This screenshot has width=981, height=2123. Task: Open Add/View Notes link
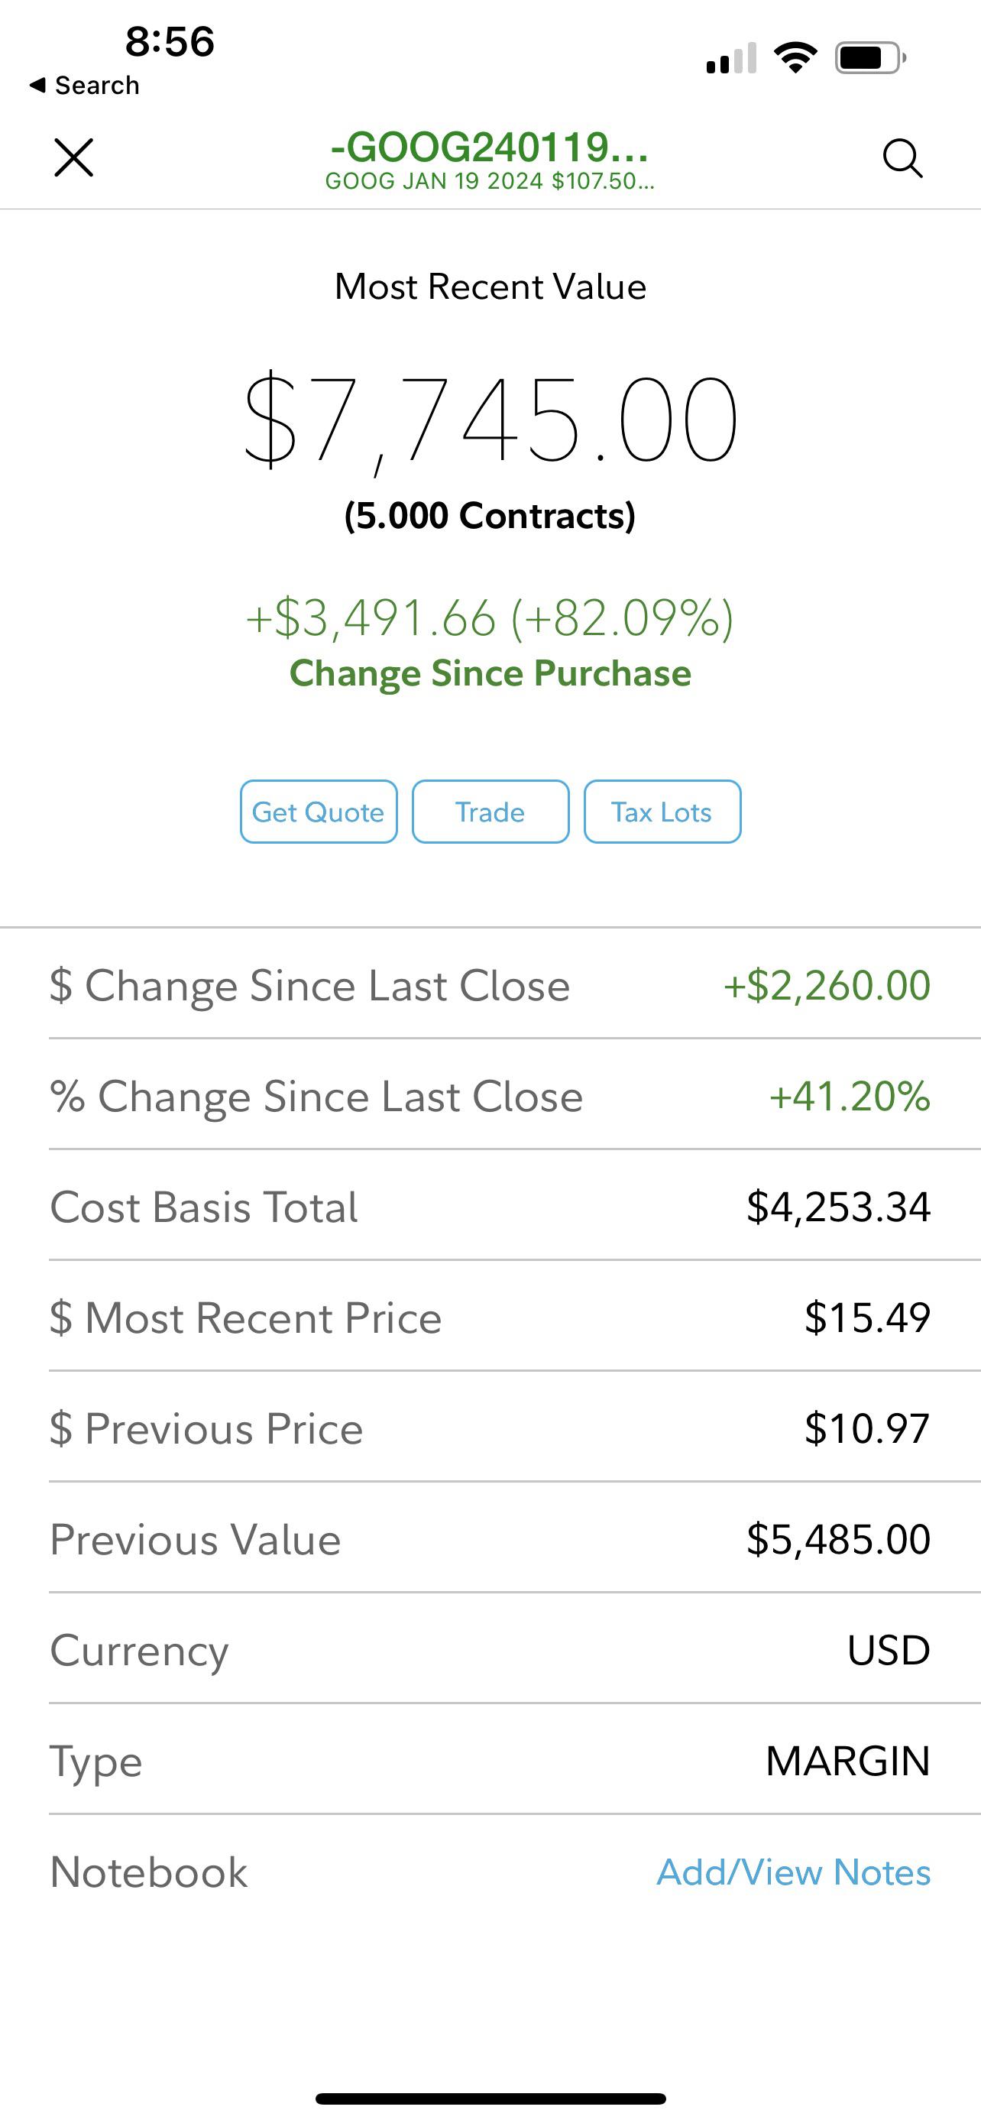point(793,1872)
